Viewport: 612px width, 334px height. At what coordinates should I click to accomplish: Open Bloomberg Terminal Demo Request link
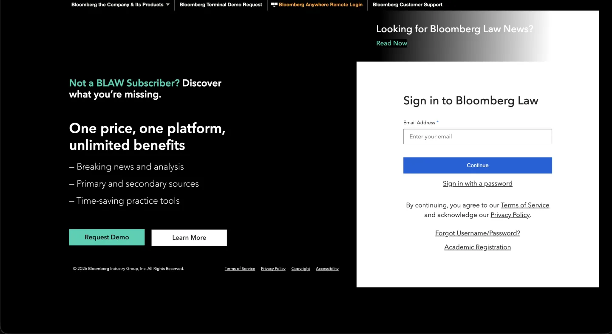coord(221,5)
